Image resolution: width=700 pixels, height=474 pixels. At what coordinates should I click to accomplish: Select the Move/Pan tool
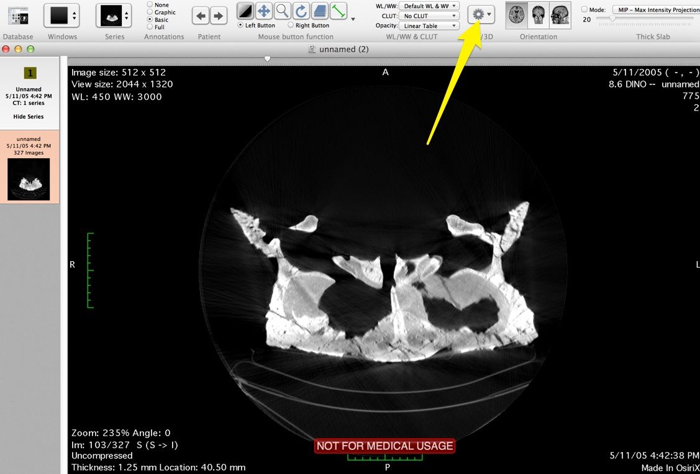click(x=263, y=11)
